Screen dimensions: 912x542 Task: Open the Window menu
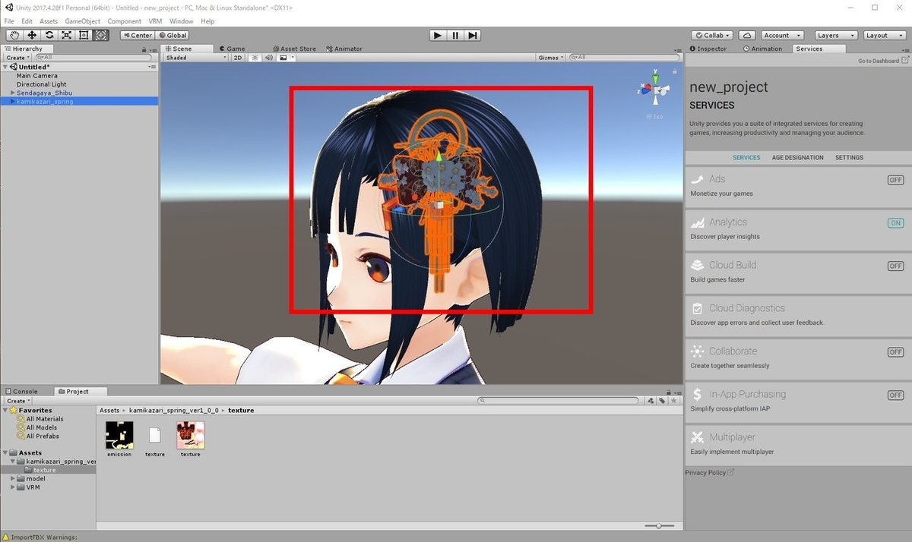coord(181,21)
